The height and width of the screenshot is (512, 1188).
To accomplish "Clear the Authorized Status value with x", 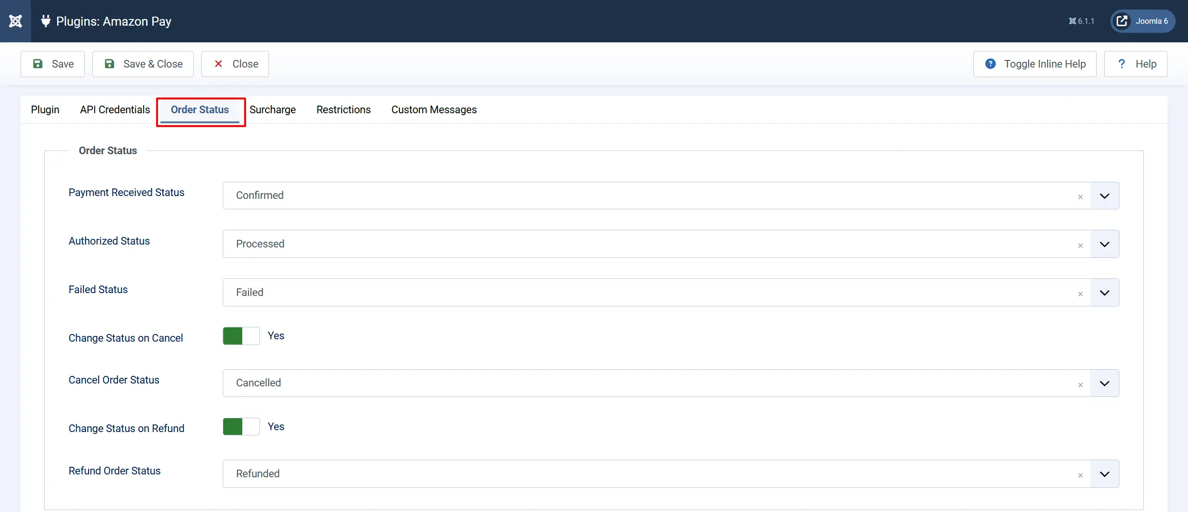I will pos(1080,245).
